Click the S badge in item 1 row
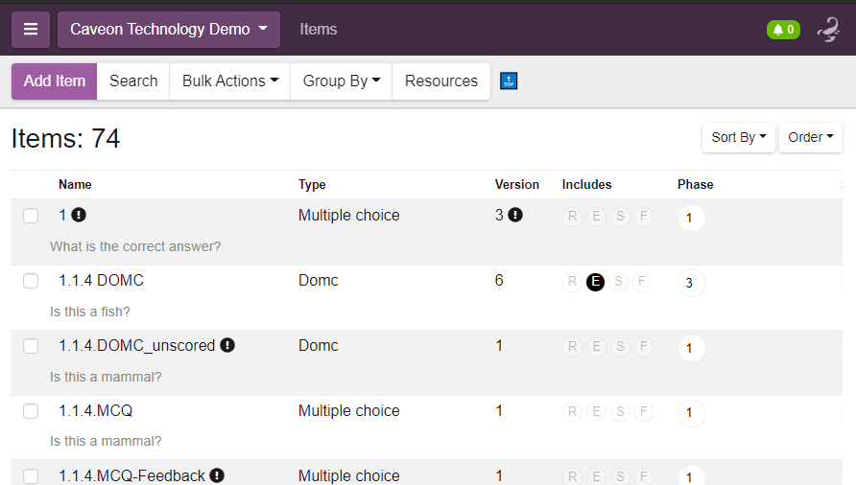Viewport: 856px width, 485px height. [x=620, y=217]
